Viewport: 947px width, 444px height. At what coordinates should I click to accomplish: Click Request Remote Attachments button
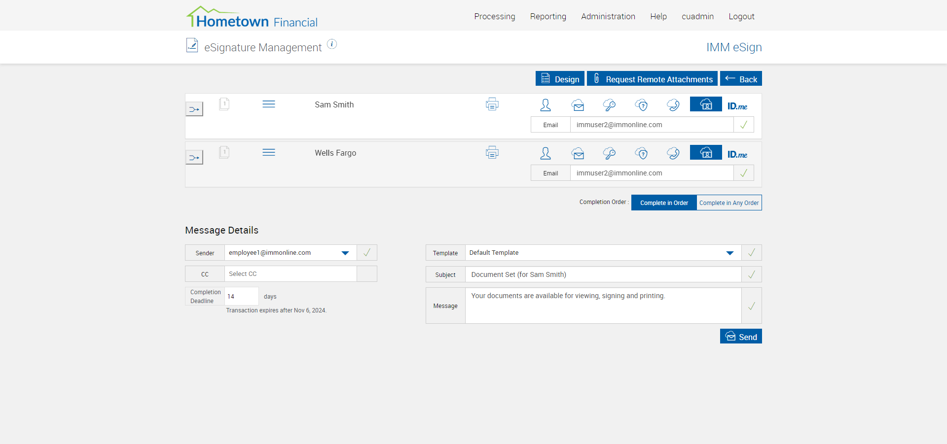(x=652, y=79)
